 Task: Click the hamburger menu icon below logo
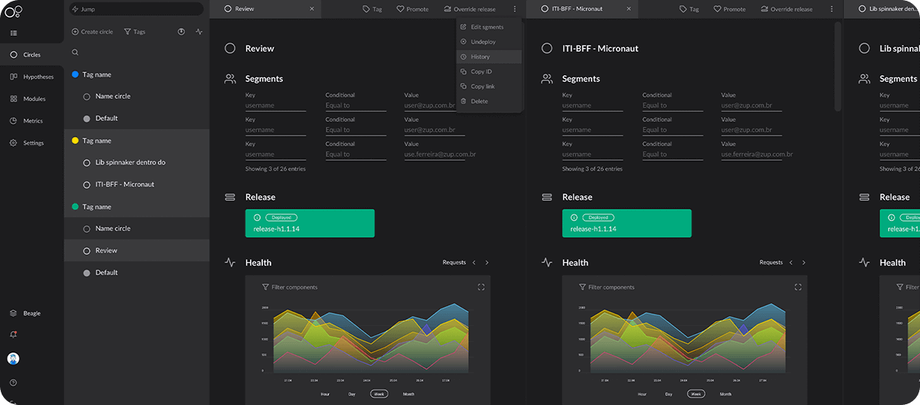[x=14, y=33]
